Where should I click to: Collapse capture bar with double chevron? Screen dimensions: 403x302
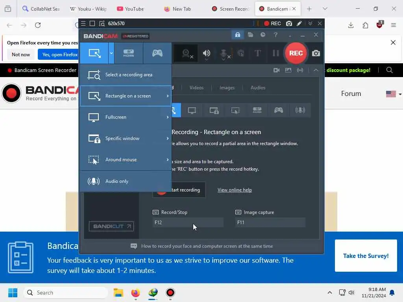pos(310,24)
